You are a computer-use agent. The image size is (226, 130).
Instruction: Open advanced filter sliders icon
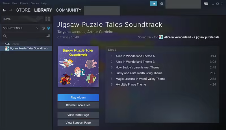[x=48, y=36]
